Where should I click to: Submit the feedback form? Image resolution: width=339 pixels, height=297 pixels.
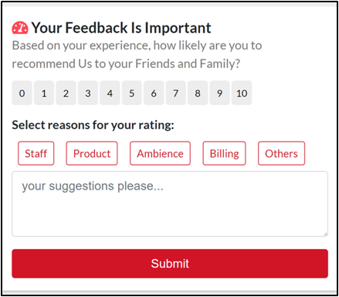click(x=170, y=264)
